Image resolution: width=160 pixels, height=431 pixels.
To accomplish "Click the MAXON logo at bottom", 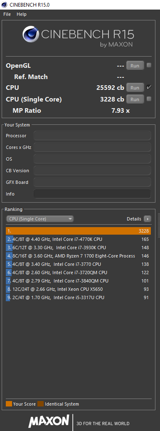I will (x=49, y=421).
